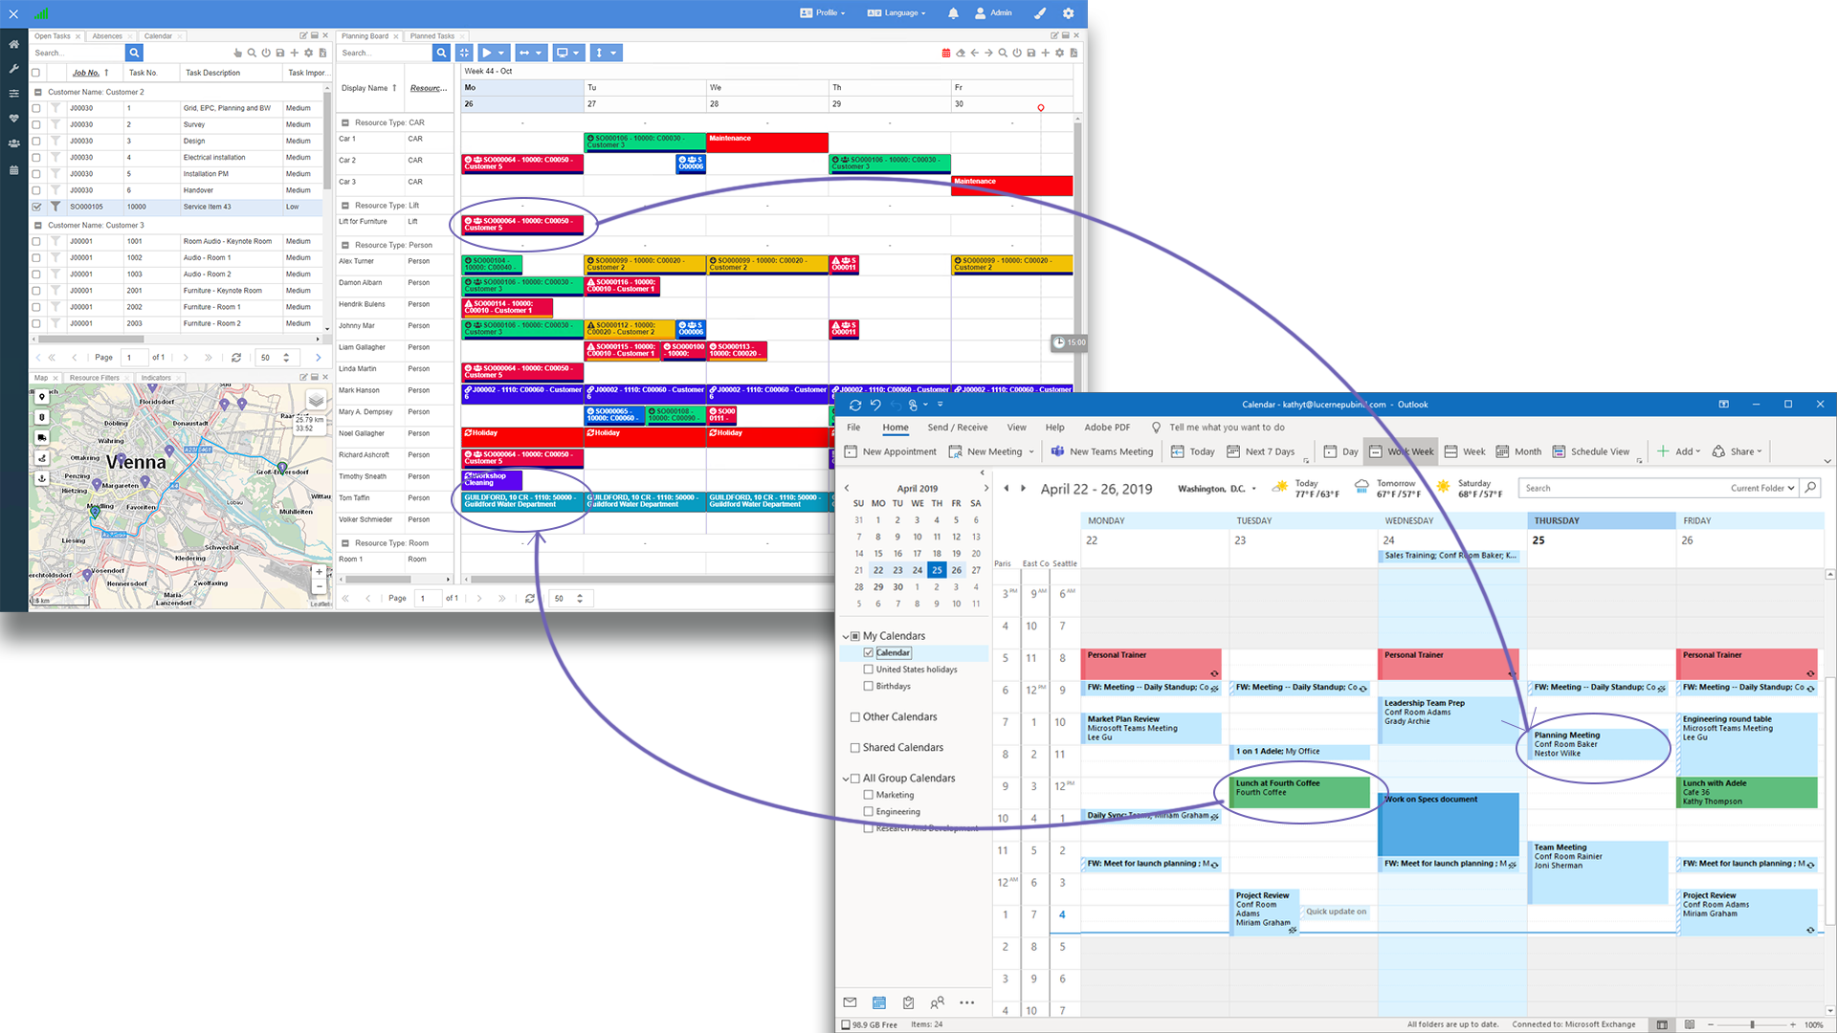Viewport: 1837px width, 1033px height.
Task: Click the paintbrush theme icon in header
Action: [1040, 13]
